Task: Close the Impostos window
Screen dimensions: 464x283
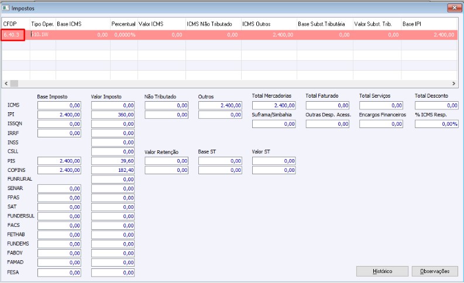Action: (x=454, y=8)
